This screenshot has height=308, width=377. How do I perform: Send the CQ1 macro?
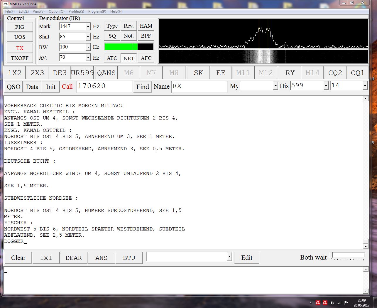click(357, 73)
